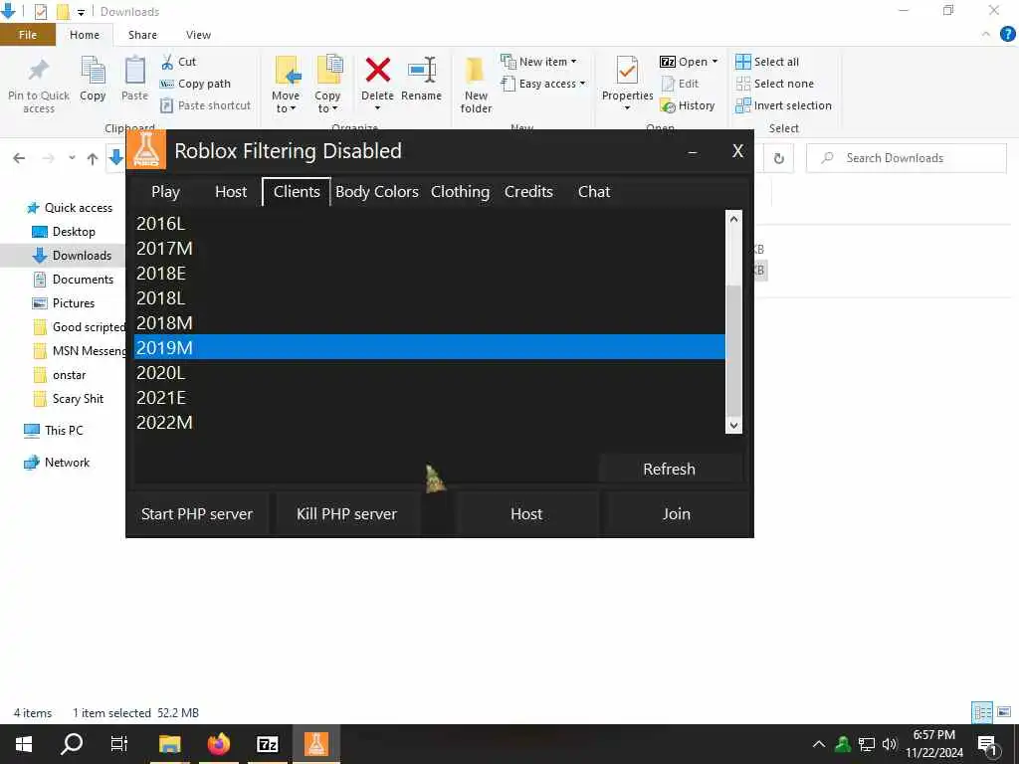Click the Cut scissors icon

pyautogui.click(x=167, y=62)
